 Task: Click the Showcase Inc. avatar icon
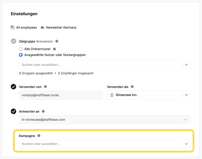tap(112, 95)
